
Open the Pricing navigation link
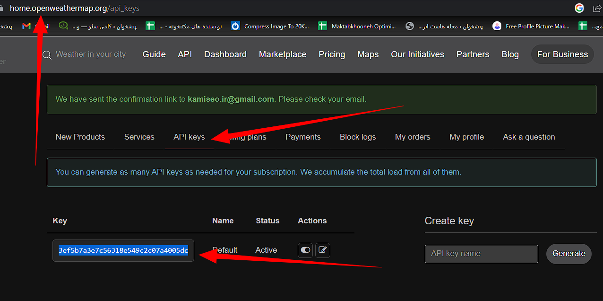tap(332, 54)
